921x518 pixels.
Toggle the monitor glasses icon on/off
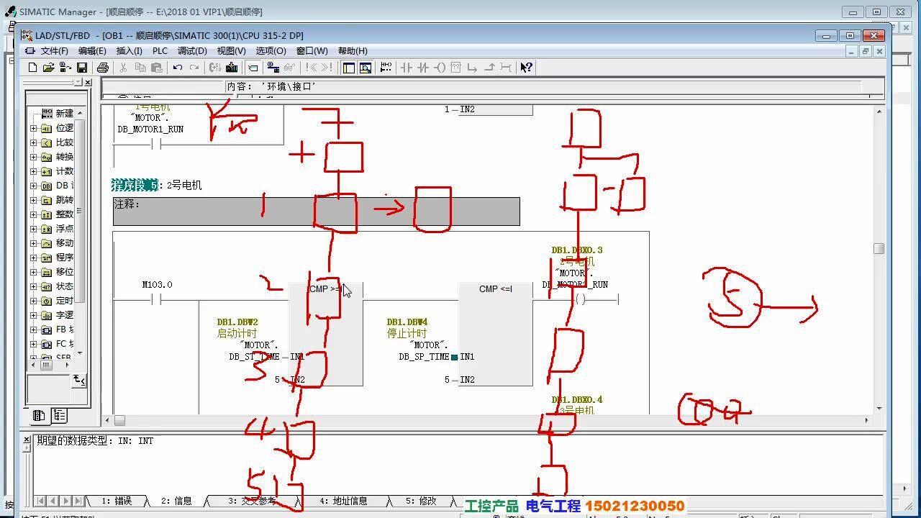pyautogui.click(x=289, y=68)
